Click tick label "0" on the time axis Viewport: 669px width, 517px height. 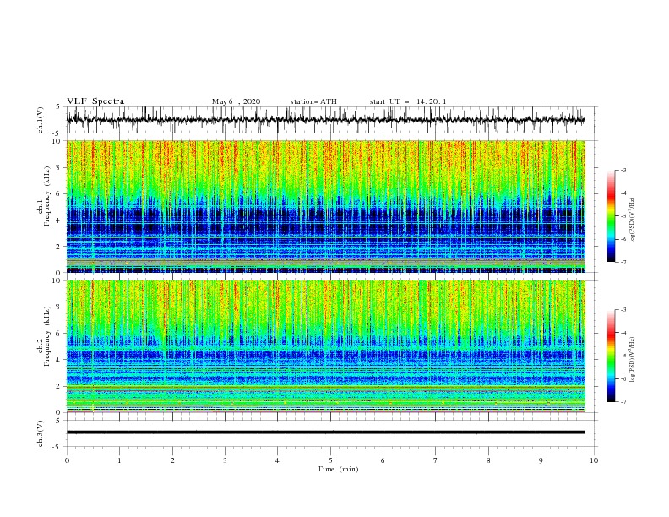click(x=67, y=460)
